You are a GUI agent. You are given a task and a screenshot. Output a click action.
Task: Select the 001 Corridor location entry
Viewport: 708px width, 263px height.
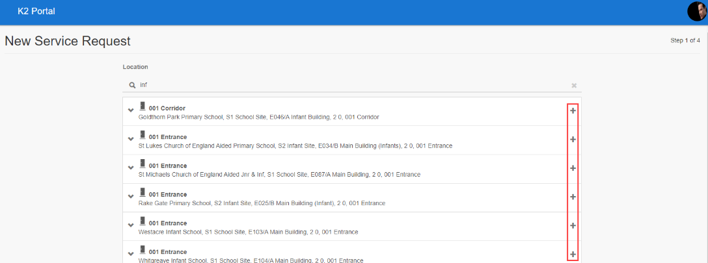pyautogui.click(x=167, y=108)
